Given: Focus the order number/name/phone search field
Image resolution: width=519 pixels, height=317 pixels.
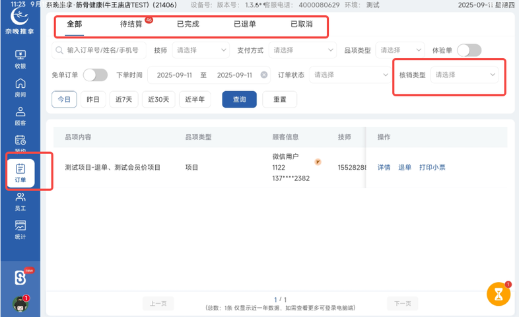Looking at the screenshot, I should [x=102, y=50].
